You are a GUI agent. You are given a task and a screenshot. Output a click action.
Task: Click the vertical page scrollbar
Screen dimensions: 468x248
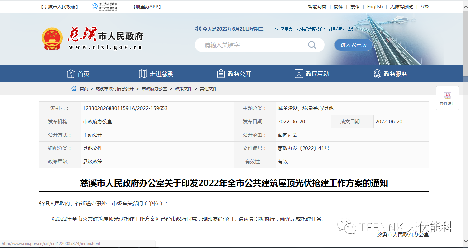(465, 130)
